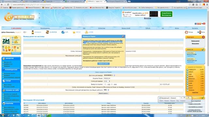Click the exit door icon at top right
This screenshot has height=117, width=209.
(199, 32)
